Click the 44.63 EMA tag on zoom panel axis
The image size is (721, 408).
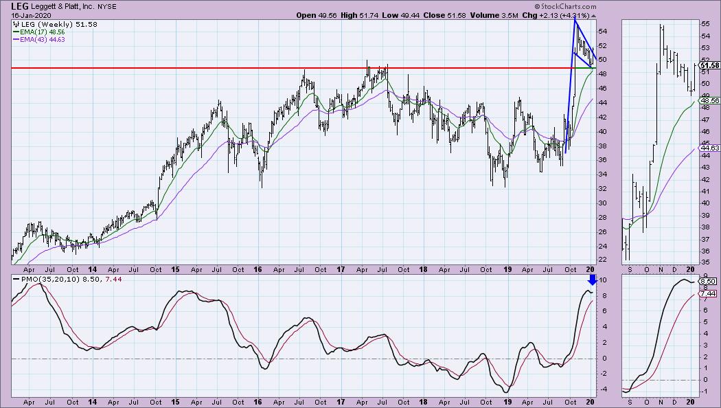(x=709, y=148)
